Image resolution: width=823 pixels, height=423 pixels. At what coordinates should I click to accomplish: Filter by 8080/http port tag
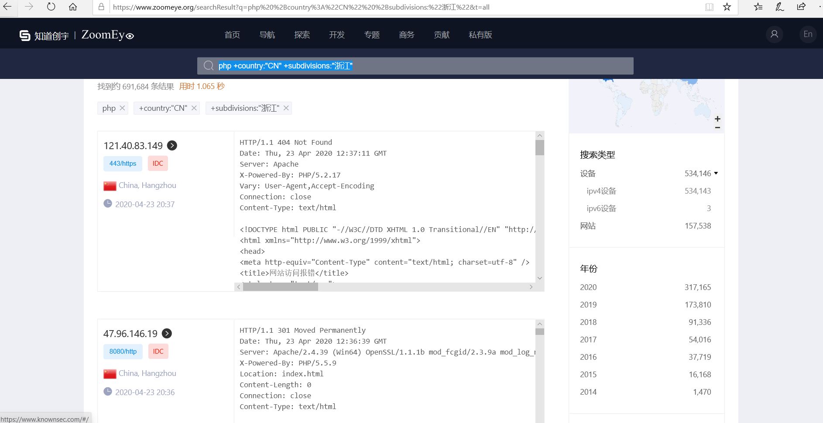(x=123, y=351)
